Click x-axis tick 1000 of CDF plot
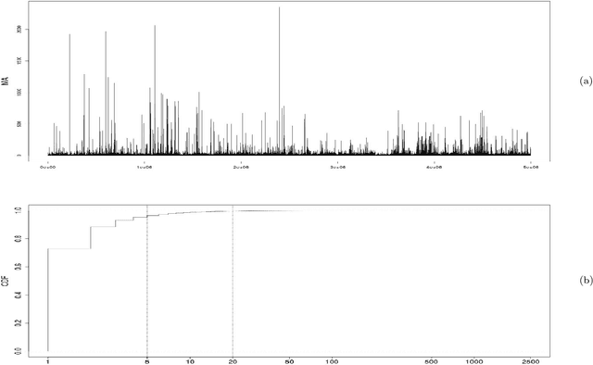Image resolution: width=593 pixels, height=365 pixels. tap(474, 362)
